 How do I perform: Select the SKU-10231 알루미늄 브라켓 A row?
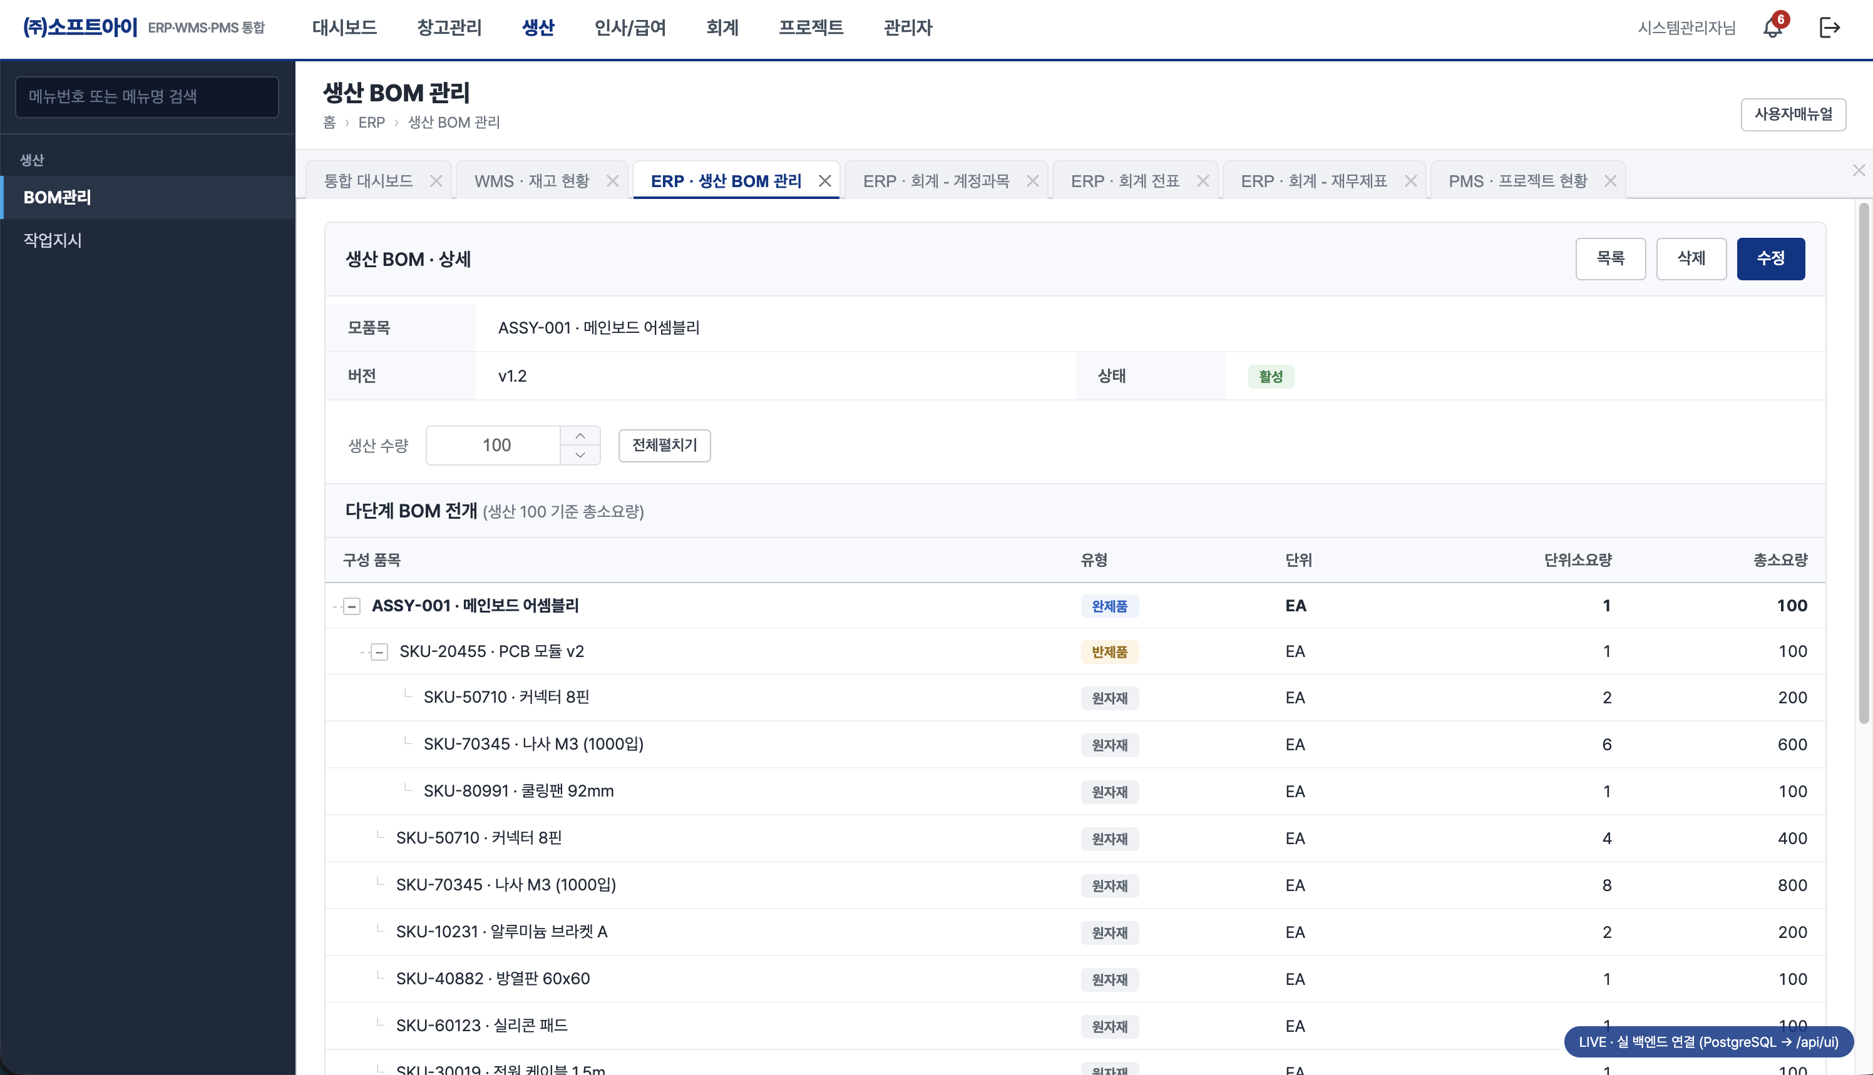(x=1075, y=932)
